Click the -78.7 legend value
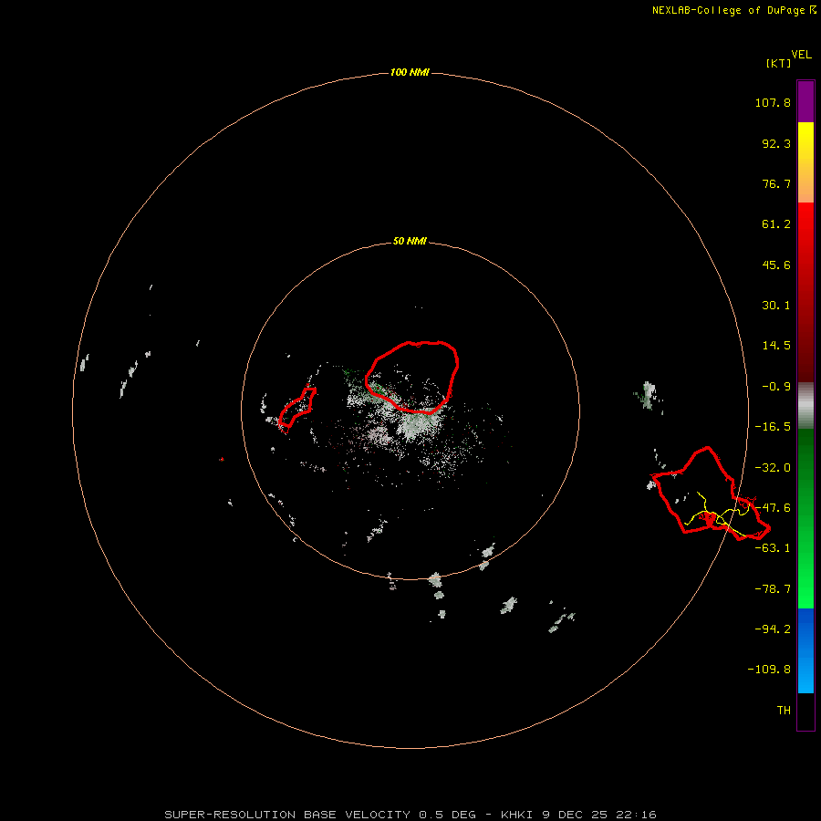821x821 pixels. point(773,589)
